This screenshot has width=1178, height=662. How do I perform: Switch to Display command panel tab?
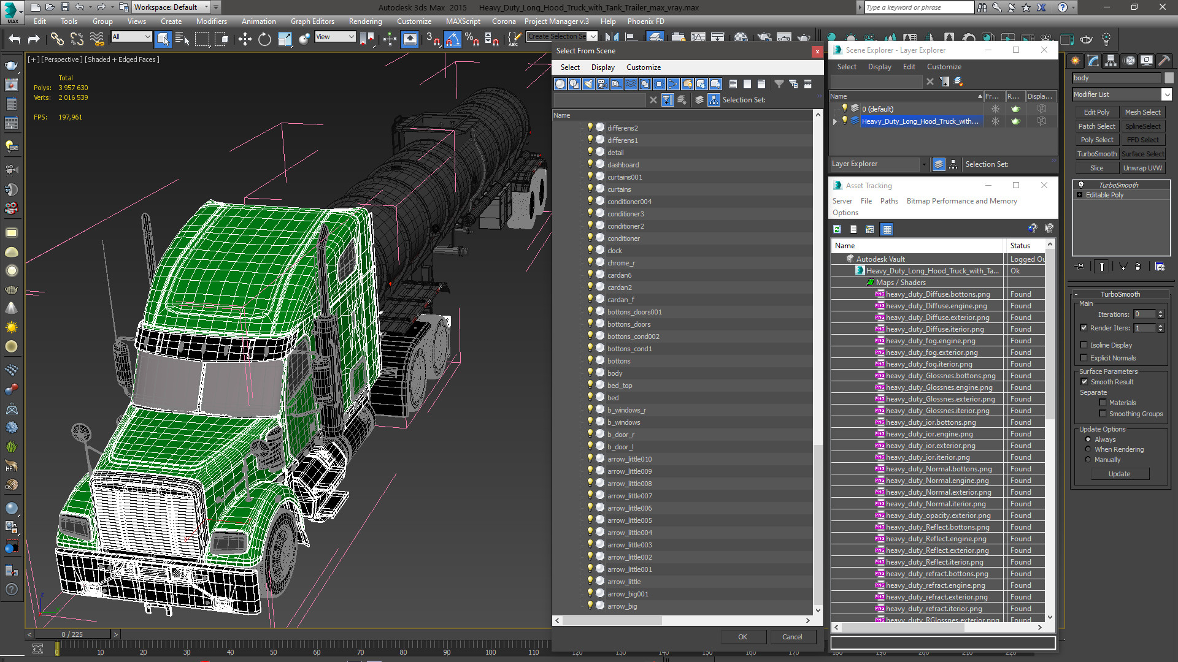tap(1146, 61)
